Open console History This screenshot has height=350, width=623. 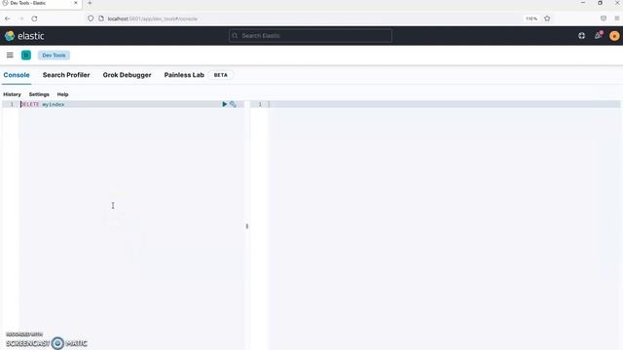[x=12, y=94]
